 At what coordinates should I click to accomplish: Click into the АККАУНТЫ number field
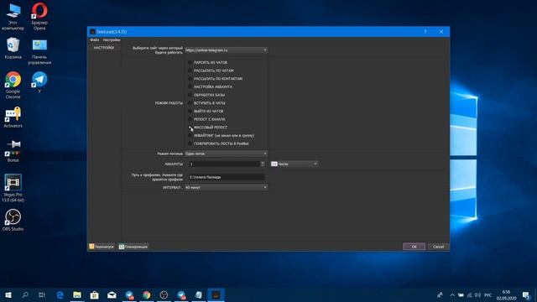click(224, 164)
